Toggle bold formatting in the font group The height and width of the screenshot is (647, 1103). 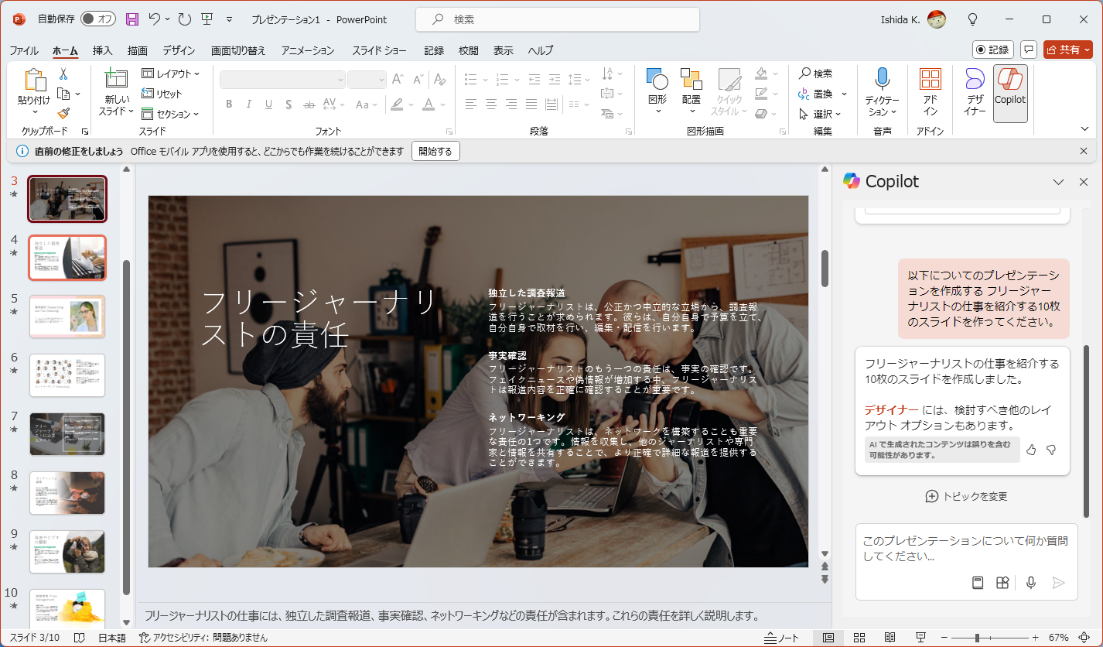coord(228,104)
